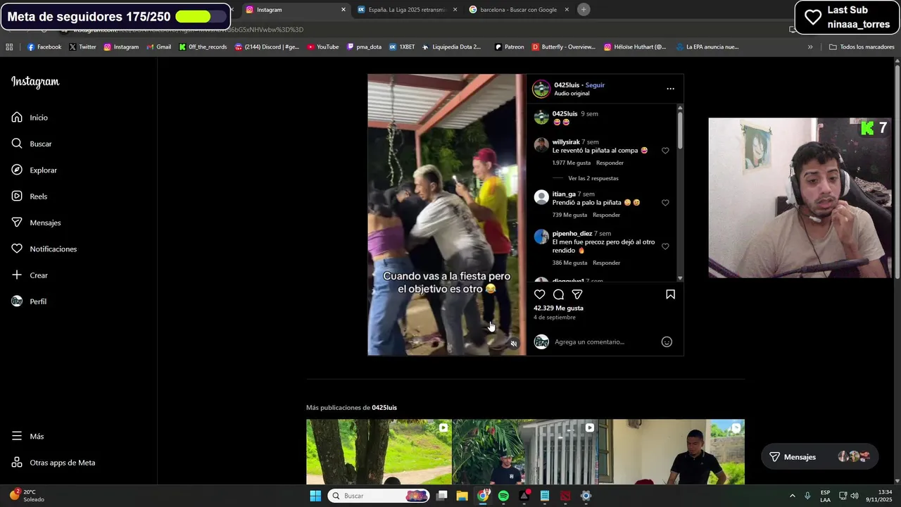Open second thumbnail with gate
Screen dimensions: 901x507
click(525, 452)
